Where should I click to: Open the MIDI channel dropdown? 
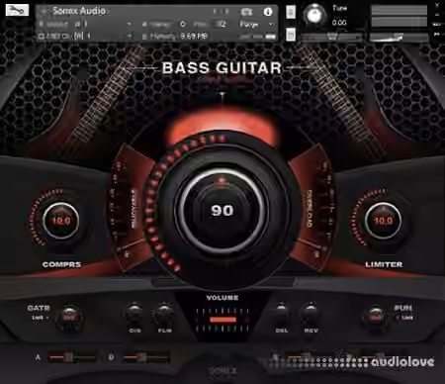point(130,36)
